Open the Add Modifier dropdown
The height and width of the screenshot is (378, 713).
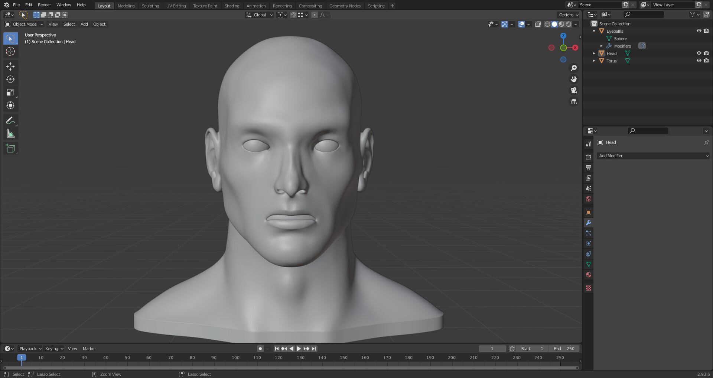[653, 156]
